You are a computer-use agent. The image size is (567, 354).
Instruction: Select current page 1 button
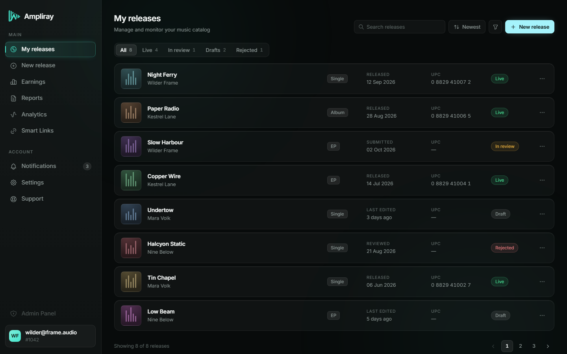click(507, 346)
